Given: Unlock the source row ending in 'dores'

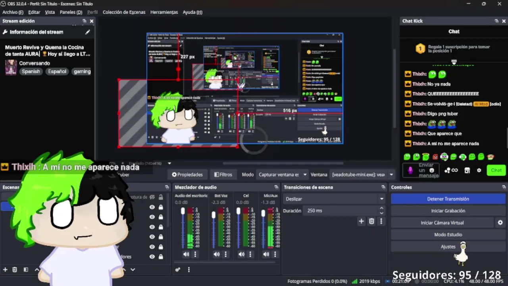Looking at the screenshot, I should coord(161,257).
